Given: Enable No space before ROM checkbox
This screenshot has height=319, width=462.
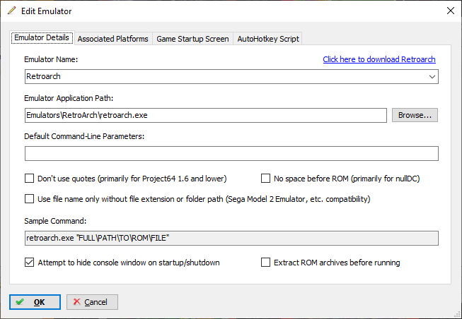Looking at the screenshot, I should (x=265, y=179).
